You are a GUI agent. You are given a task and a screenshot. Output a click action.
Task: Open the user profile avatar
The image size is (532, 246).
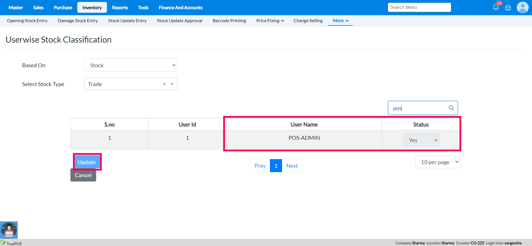(523, 7)
